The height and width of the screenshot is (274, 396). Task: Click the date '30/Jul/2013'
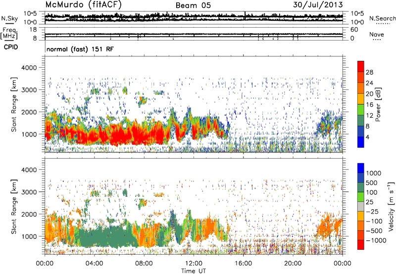point(318,5)
